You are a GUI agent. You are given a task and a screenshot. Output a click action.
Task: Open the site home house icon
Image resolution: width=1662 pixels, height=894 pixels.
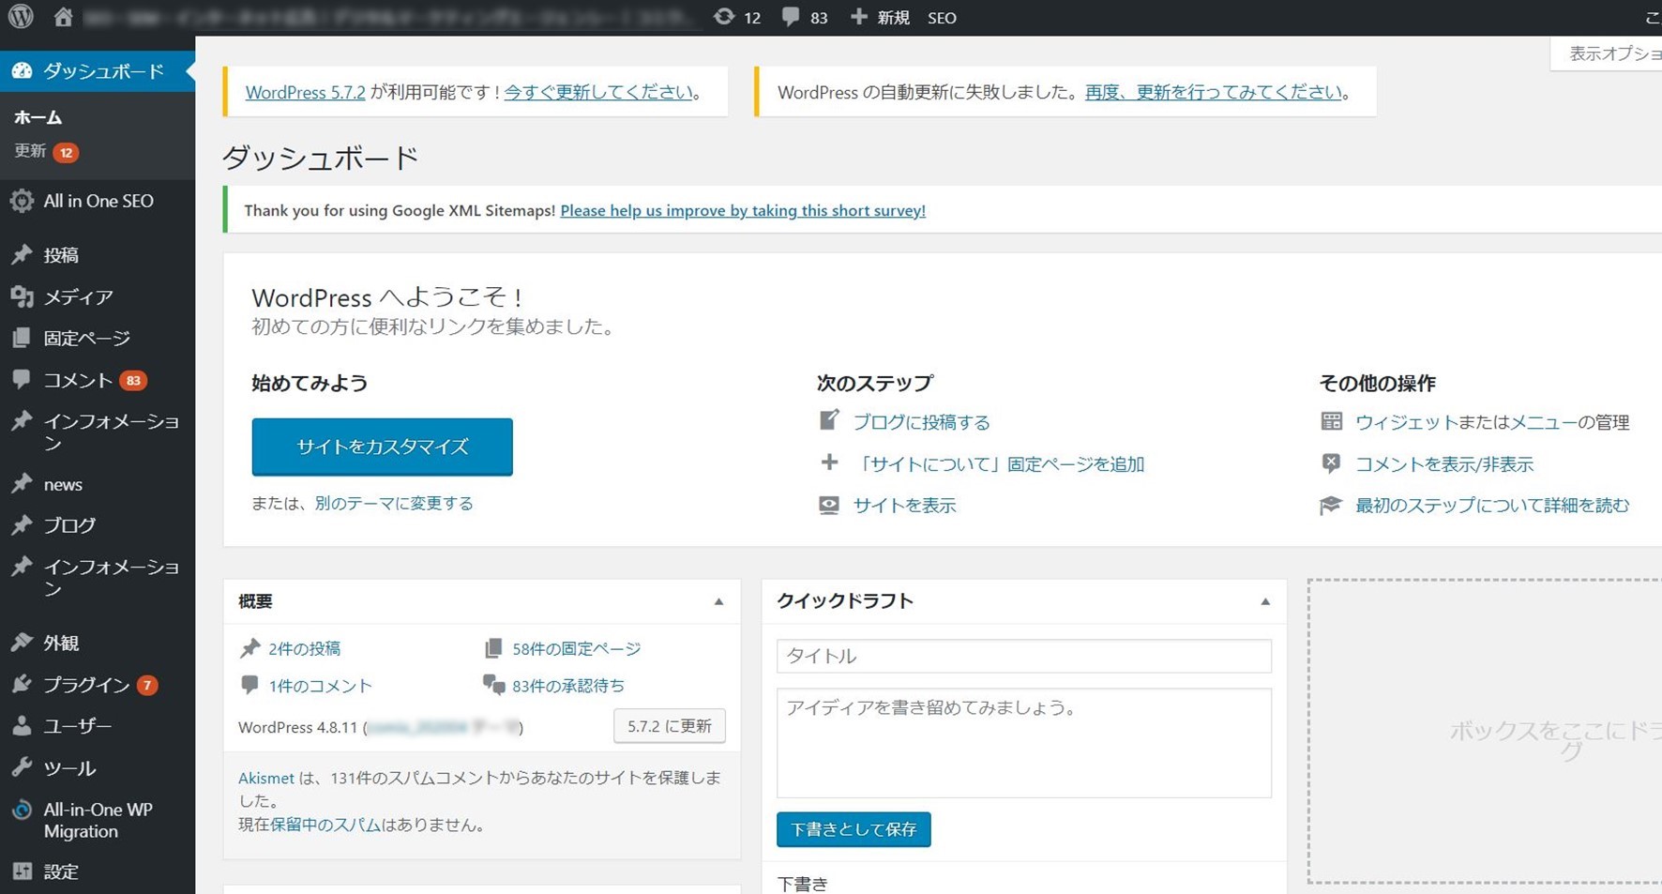[x=63, y=16]
